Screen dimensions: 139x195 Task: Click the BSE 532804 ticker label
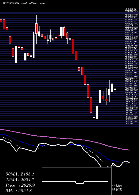click(x=11, y=3)
